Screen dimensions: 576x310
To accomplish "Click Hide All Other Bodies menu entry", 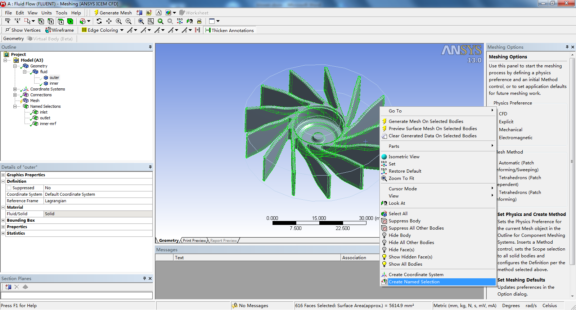I will [411, 243].
